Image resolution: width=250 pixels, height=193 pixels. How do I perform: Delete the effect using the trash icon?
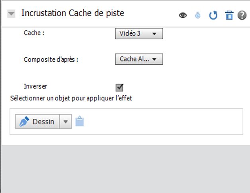tap(229, 15)
